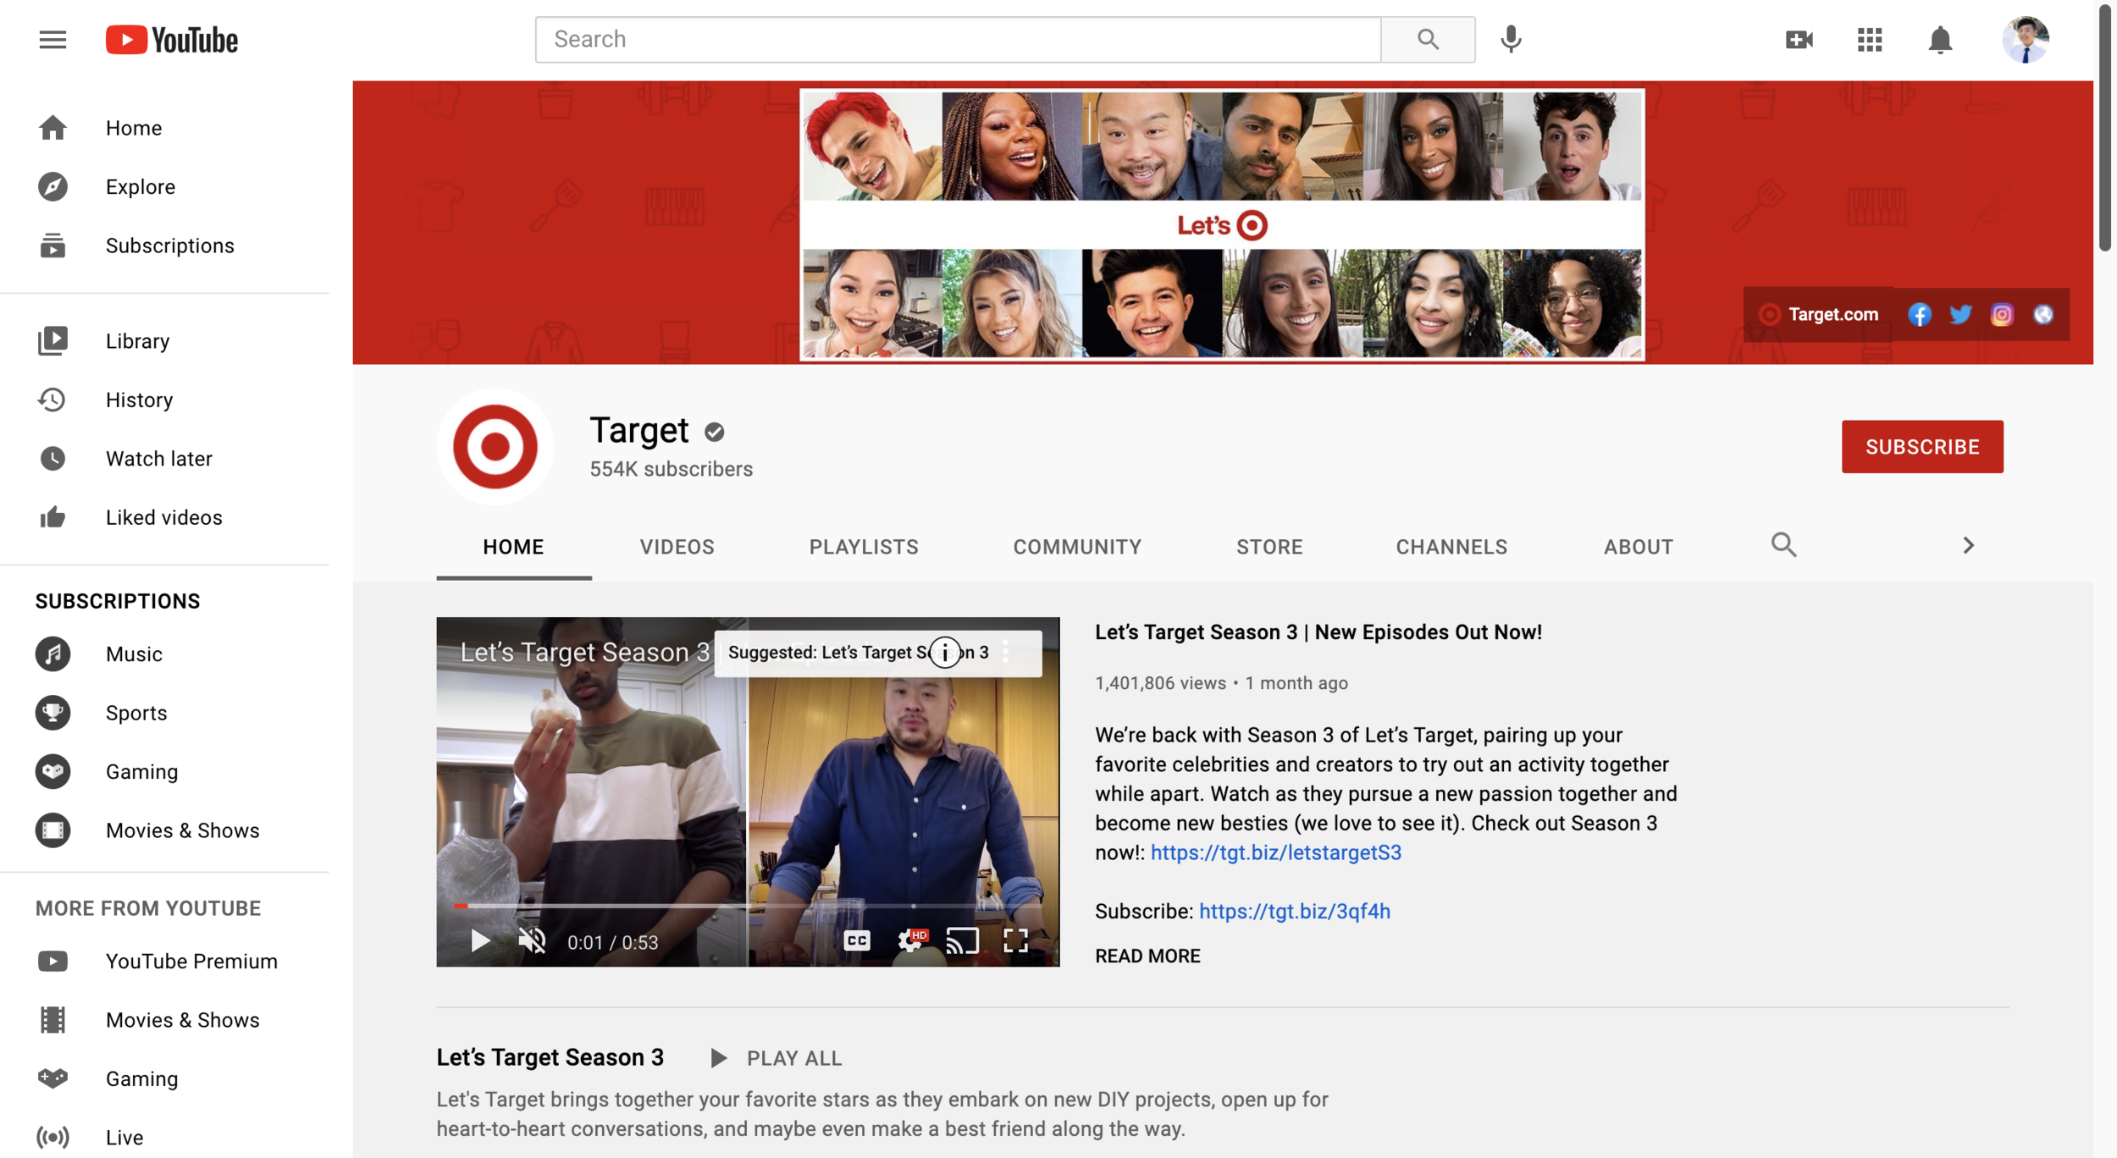Click the video info card icon
Viewport: 2117px width, 1158px height.
pyautogui.click(x=945, y=653)
